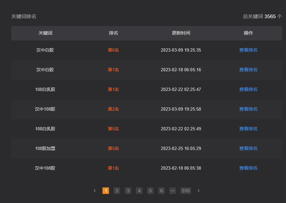Click the 更新时间 column header

(x=181, y=33)
